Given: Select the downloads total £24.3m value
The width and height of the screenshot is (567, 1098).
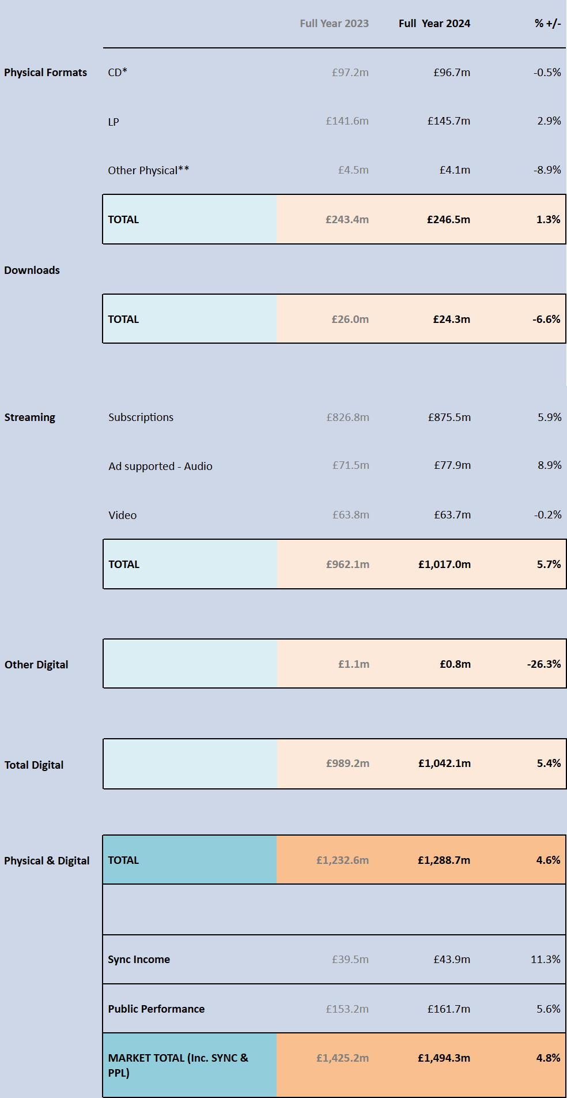Looking at the screenshot, I should coord(452,319).
